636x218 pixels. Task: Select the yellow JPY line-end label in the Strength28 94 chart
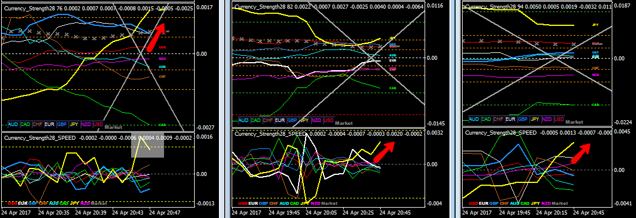[596, 25]
